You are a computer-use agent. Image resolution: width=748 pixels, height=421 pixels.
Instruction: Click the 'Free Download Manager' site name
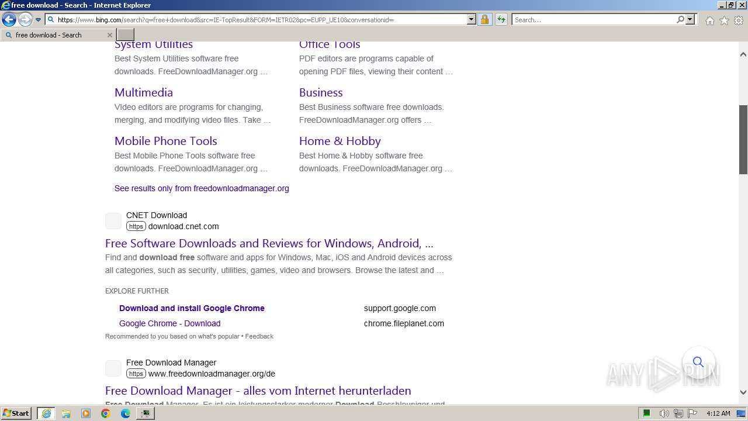171,363
